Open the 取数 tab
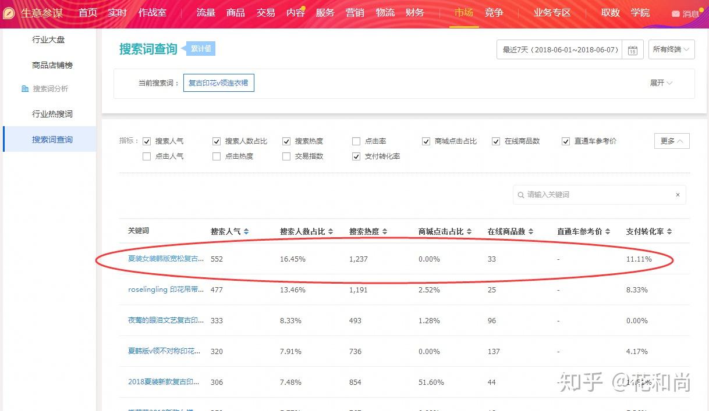Screen dimensions: 709x411 click(x=611, y=13)
